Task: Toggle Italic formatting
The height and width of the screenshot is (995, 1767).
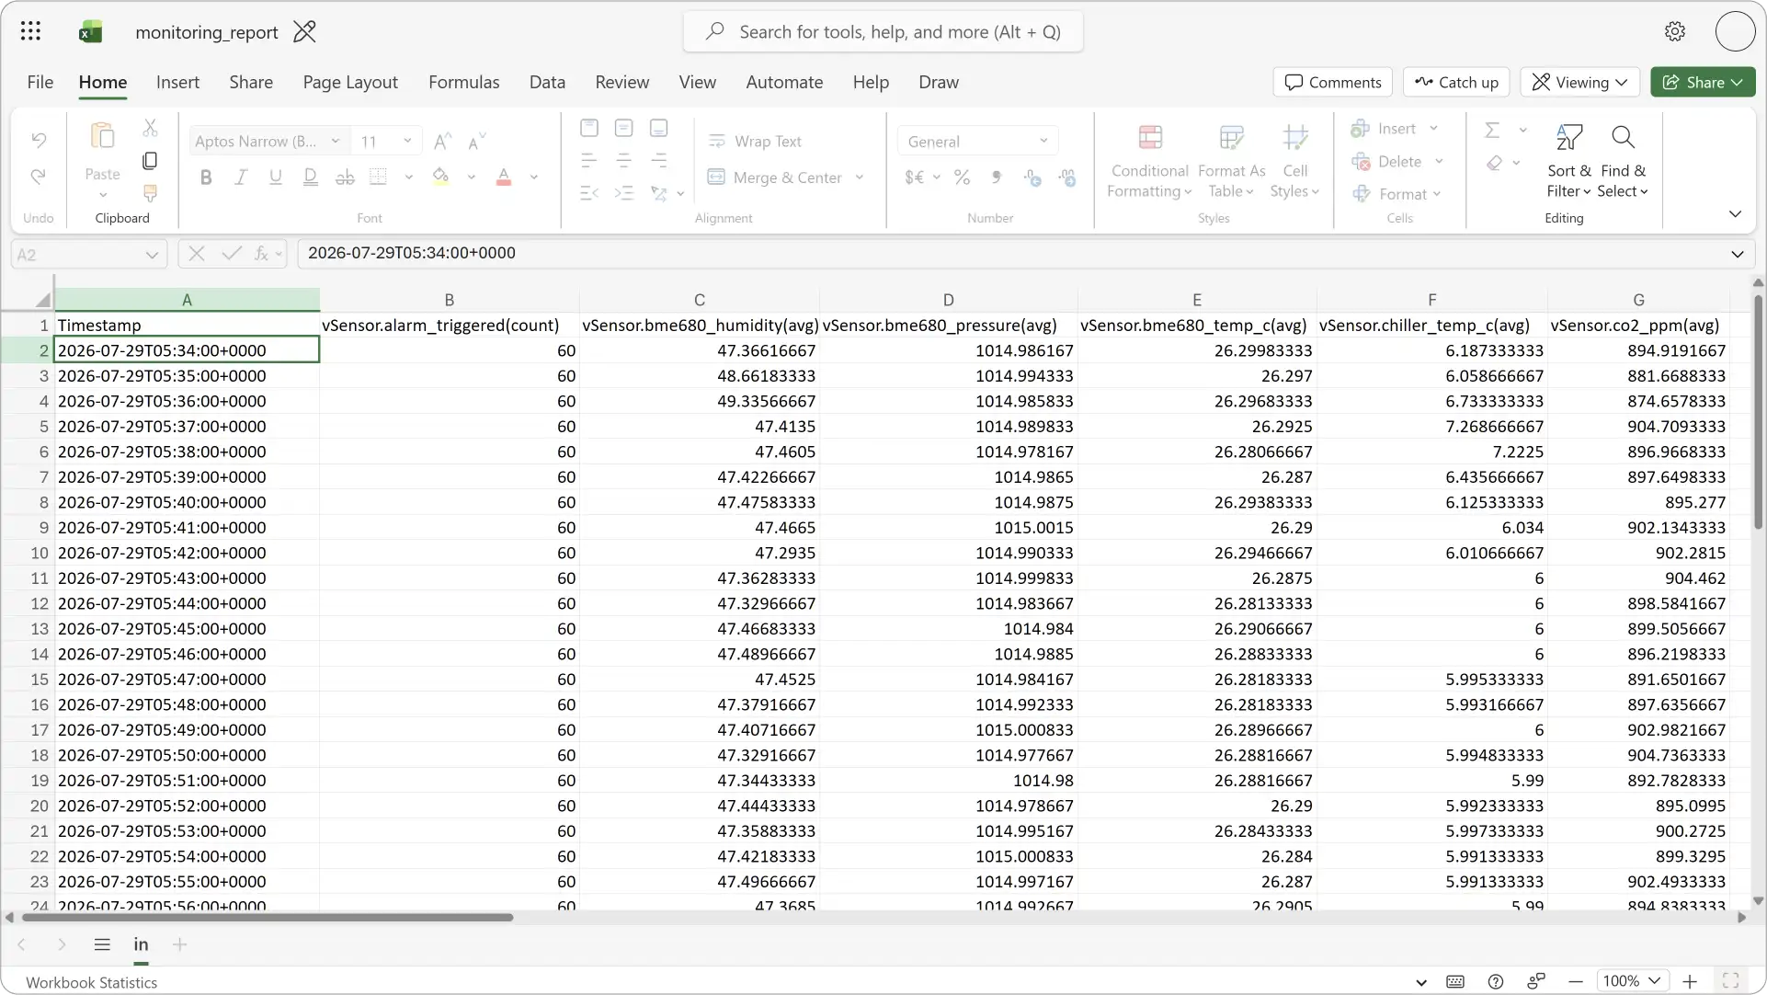Action: (x=241, y=177)
